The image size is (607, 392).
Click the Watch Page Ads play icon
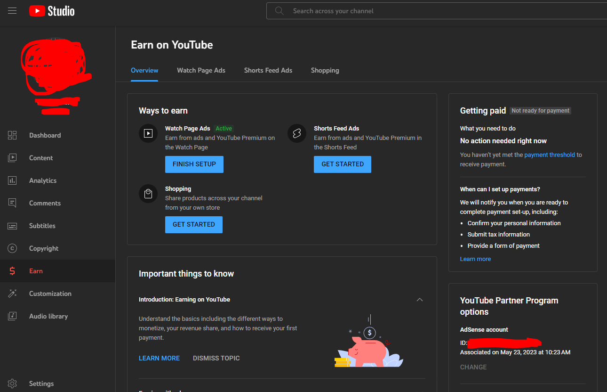pos(148,133)
